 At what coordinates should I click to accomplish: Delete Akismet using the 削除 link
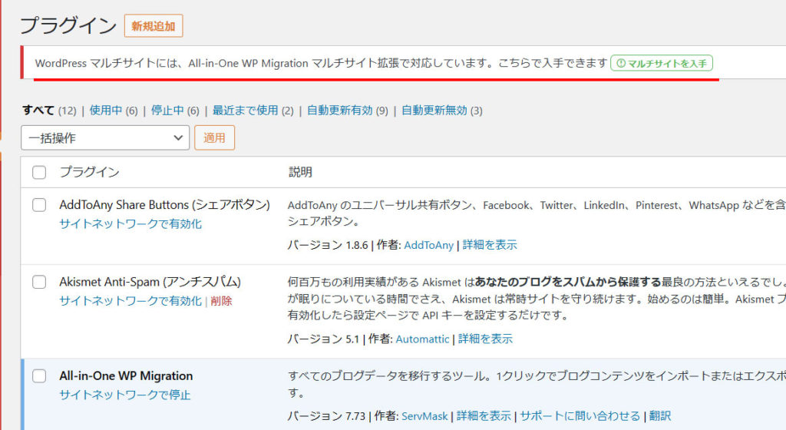[221, 301]
